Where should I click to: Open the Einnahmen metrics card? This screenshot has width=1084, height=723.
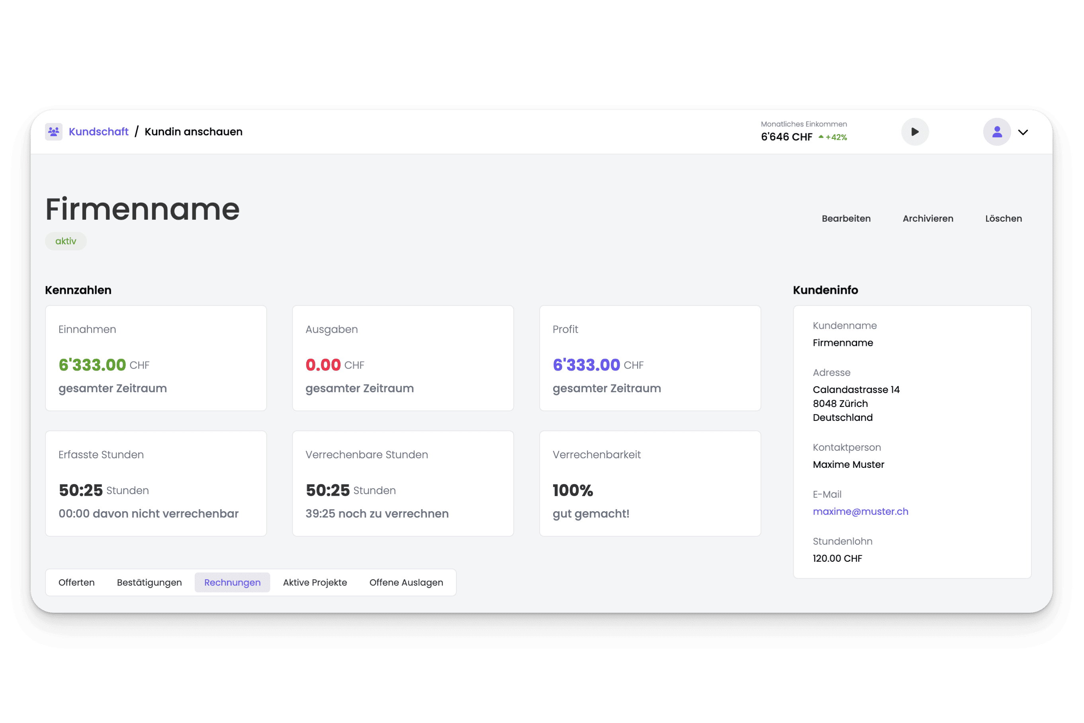pyautogui.click(x=156, y=358)
